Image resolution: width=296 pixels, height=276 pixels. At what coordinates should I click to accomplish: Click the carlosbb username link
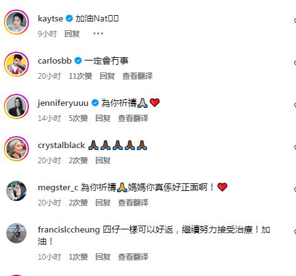click(55, 61)
